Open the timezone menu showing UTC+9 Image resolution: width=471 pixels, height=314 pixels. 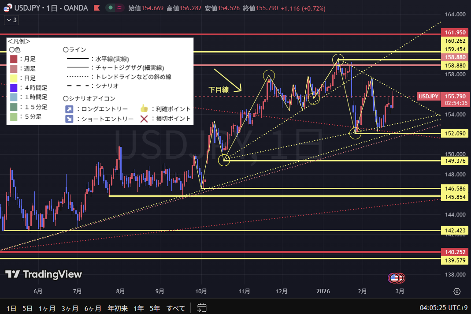click(x=442, y=307)
